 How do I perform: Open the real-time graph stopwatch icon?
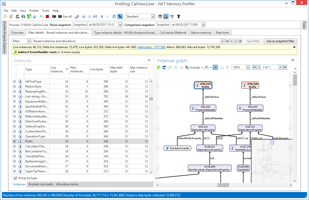pos(114,16)
